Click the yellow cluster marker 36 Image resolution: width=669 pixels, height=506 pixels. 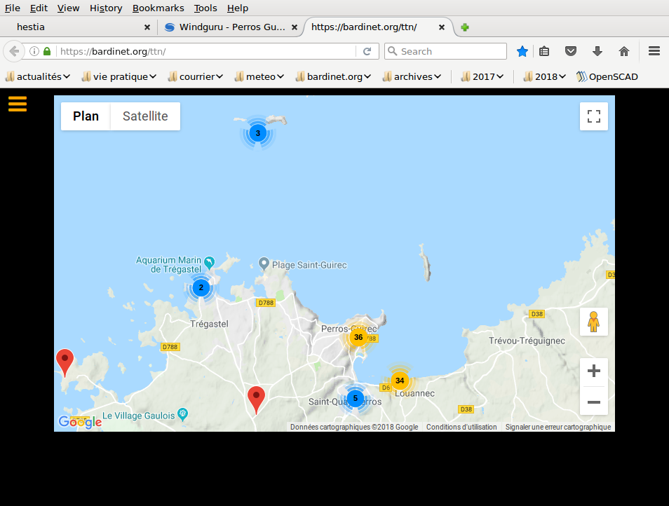358,337
